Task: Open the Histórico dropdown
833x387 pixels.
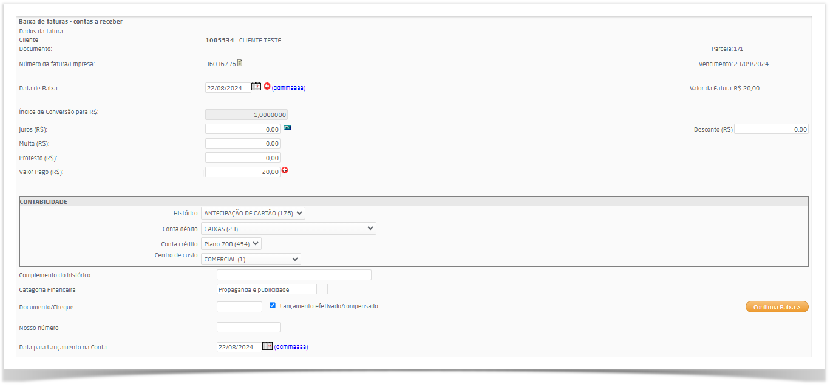Action: (x=253, y=213)
